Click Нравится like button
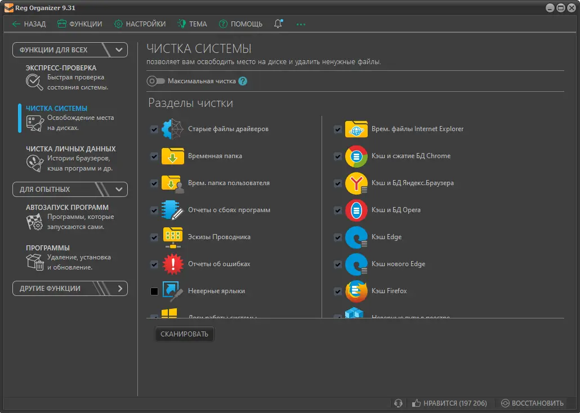The height and width of the screenshot is (413, 580). point(449,403)
